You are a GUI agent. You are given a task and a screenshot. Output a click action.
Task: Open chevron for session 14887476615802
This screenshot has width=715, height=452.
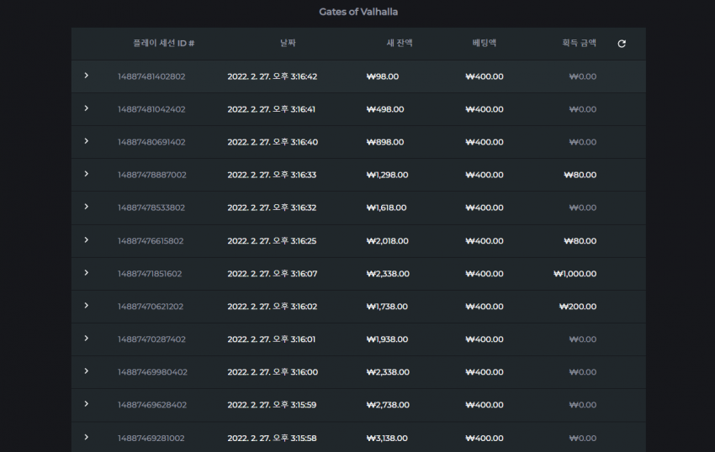tap(86, 240)
